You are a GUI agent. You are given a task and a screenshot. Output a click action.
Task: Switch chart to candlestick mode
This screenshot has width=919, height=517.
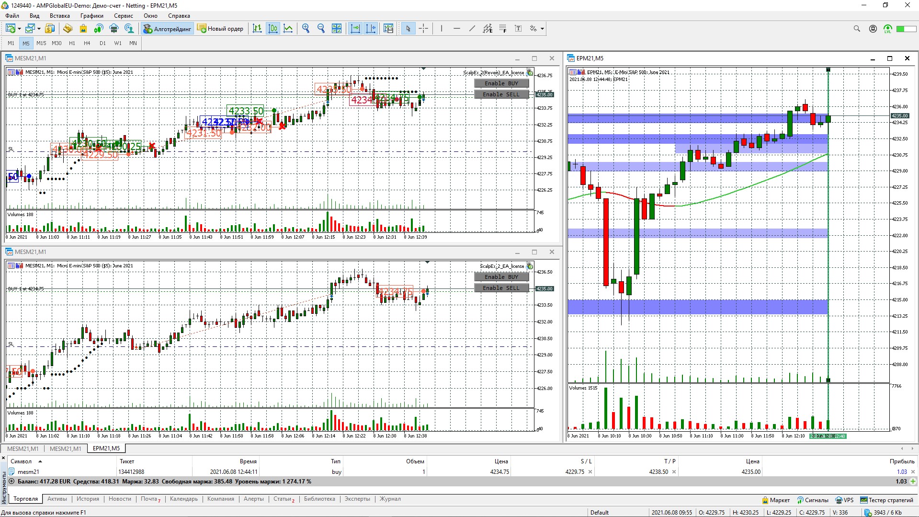(273, 29)
